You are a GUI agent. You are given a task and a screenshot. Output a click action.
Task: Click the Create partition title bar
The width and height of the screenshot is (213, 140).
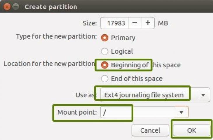click(107, 6)
